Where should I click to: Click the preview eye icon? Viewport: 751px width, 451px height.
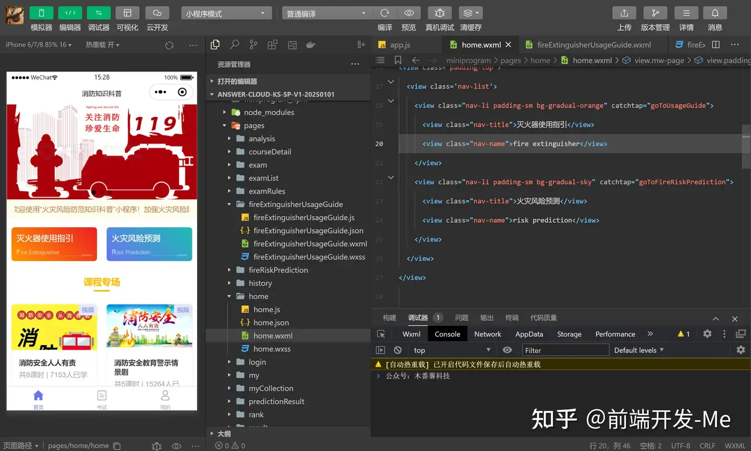pyautogui.click(x=409, y=13)
